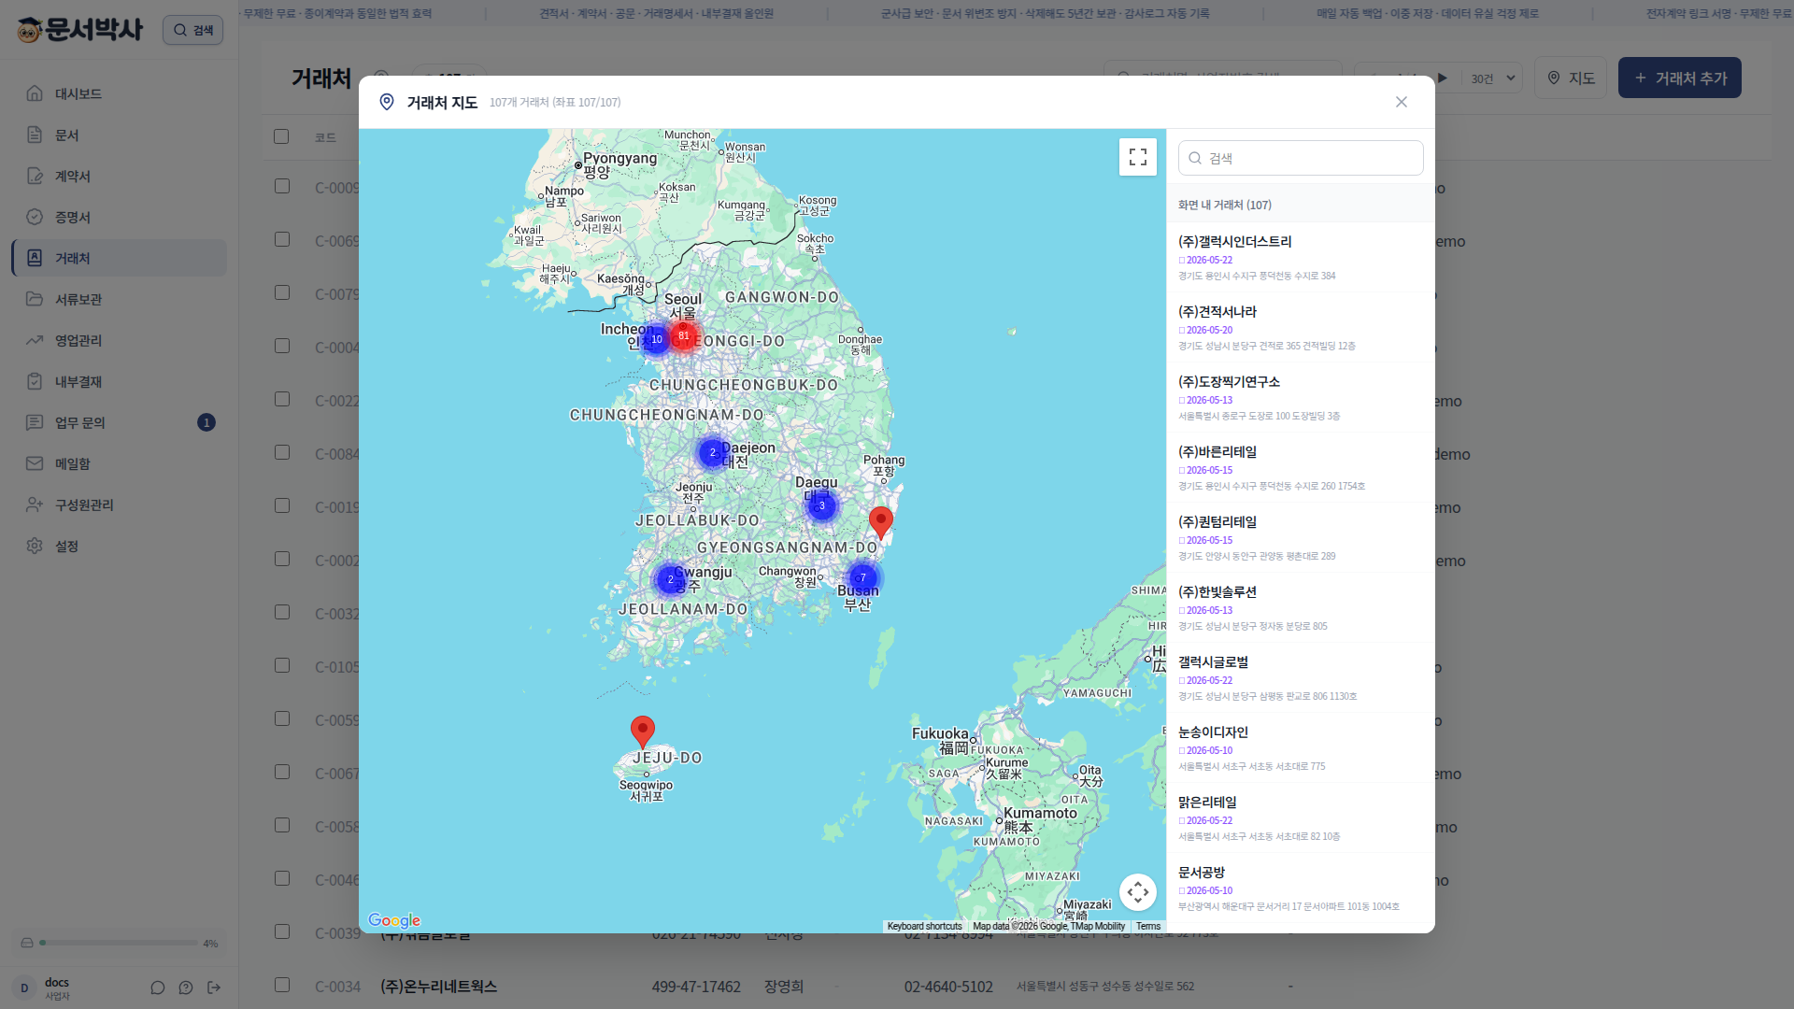Toggle the select-all checkbox in header
The image size is (1794, 1009).
(x=281, y=136)
